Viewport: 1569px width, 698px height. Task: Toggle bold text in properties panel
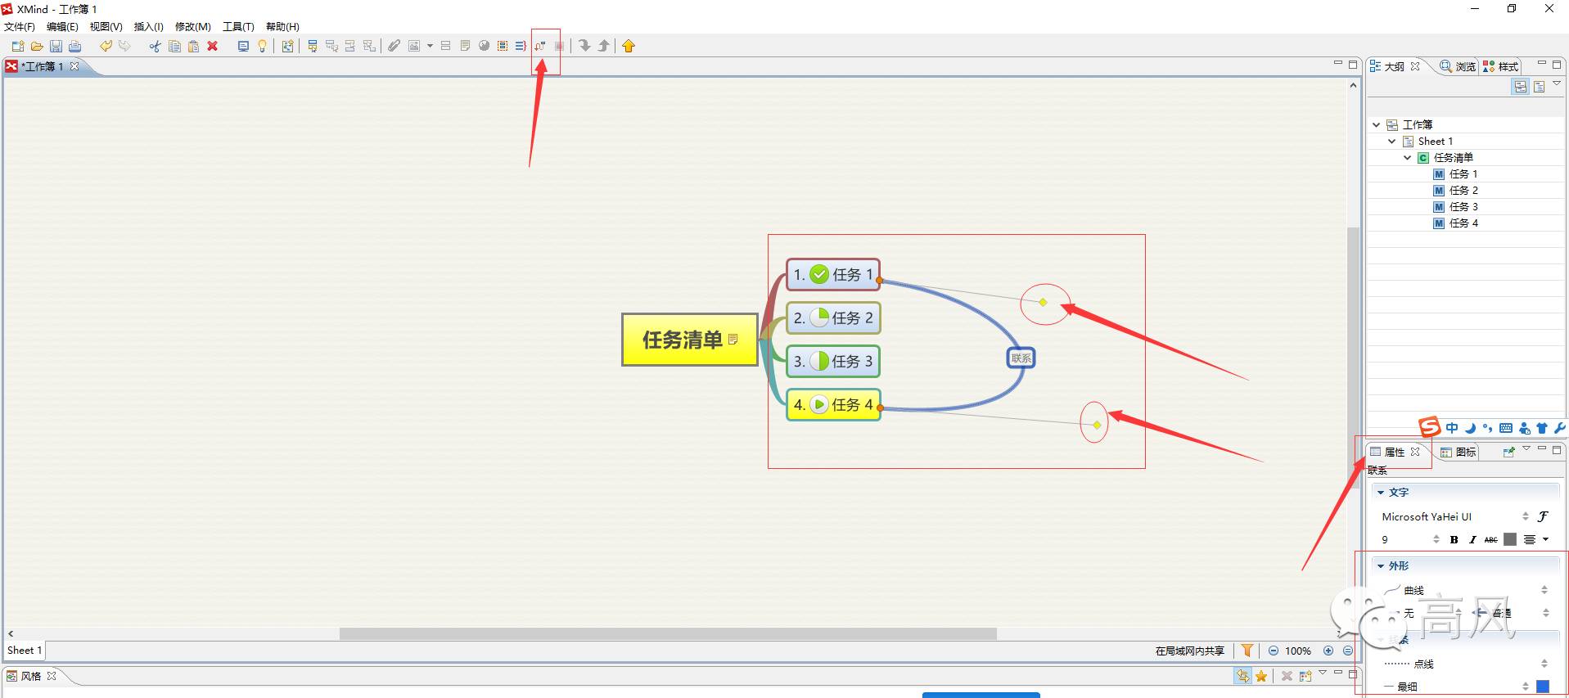coord(1454,539)
